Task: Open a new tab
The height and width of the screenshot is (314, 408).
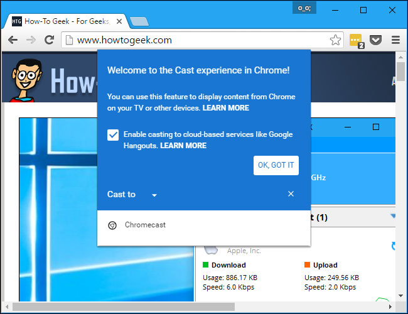Action: coord(139,21)
